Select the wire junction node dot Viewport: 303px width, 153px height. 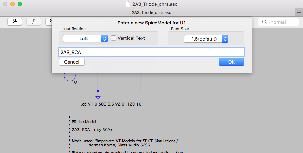tap(98, 91)
